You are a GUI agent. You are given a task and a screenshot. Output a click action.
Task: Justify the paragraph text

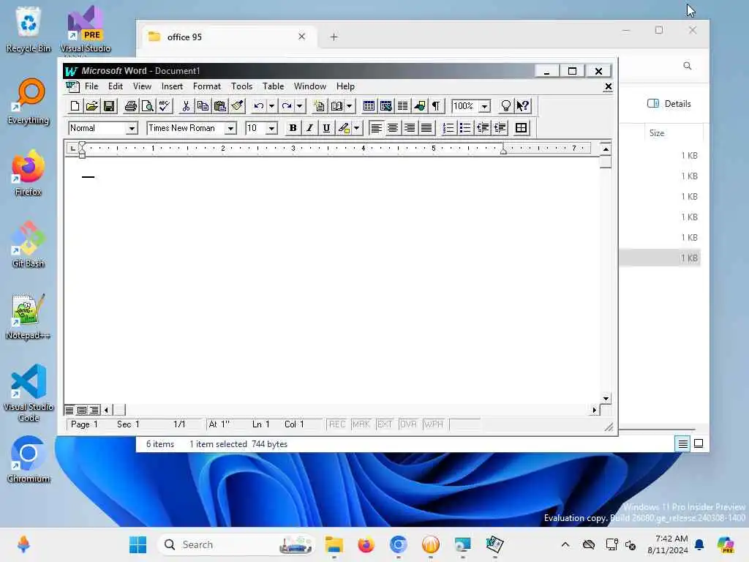426,128
